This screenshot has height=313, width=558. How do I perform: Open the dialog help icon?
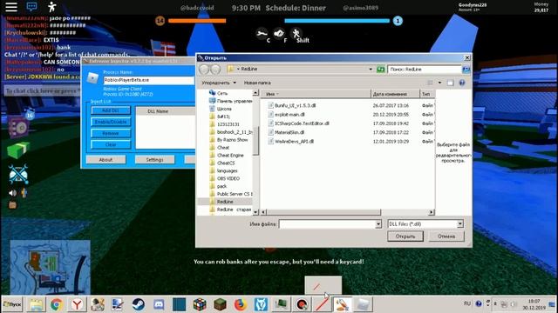(462, 83)
